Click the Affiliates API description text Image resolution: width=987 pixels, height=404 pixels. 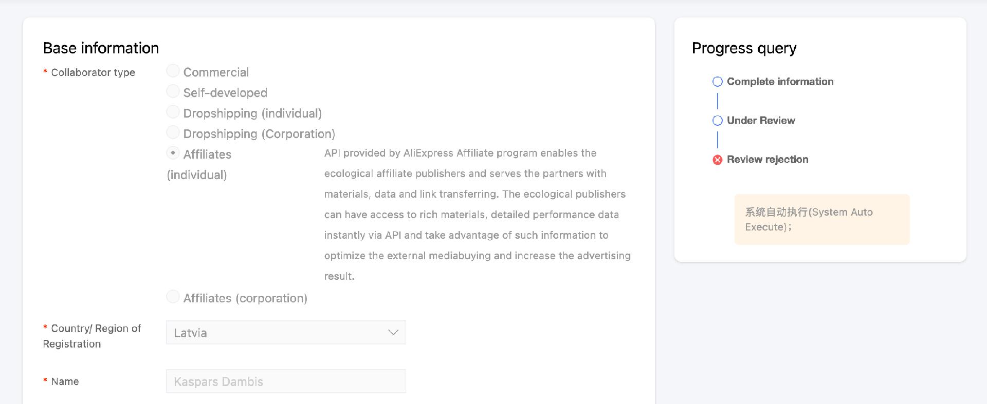tap(477, 215)
